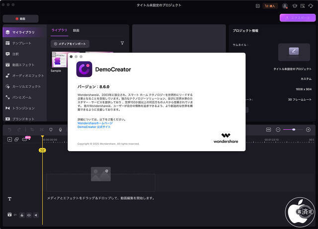Open the カーソルエフェクト section

tap(23, 86)
